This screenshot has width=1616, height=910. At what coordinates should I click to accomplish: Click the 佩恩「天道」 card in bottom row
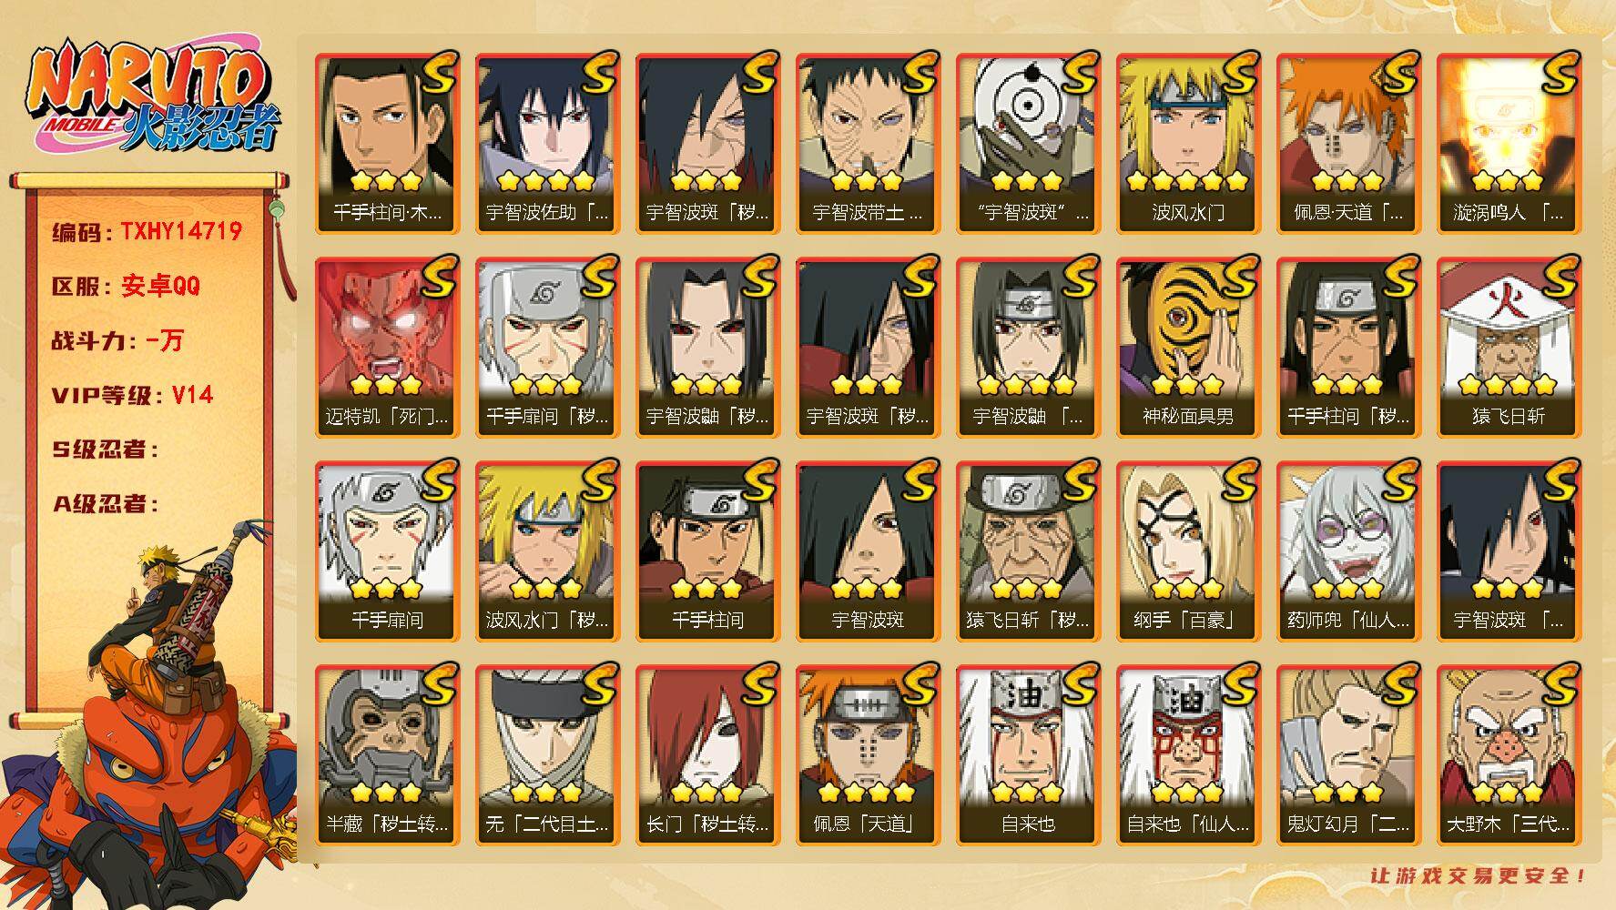click(x=868, y=755)
